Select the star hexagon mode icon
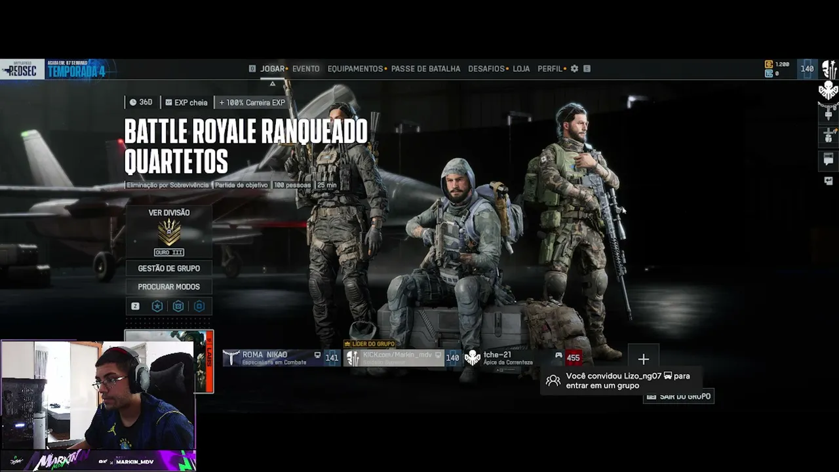 [157, 306]
